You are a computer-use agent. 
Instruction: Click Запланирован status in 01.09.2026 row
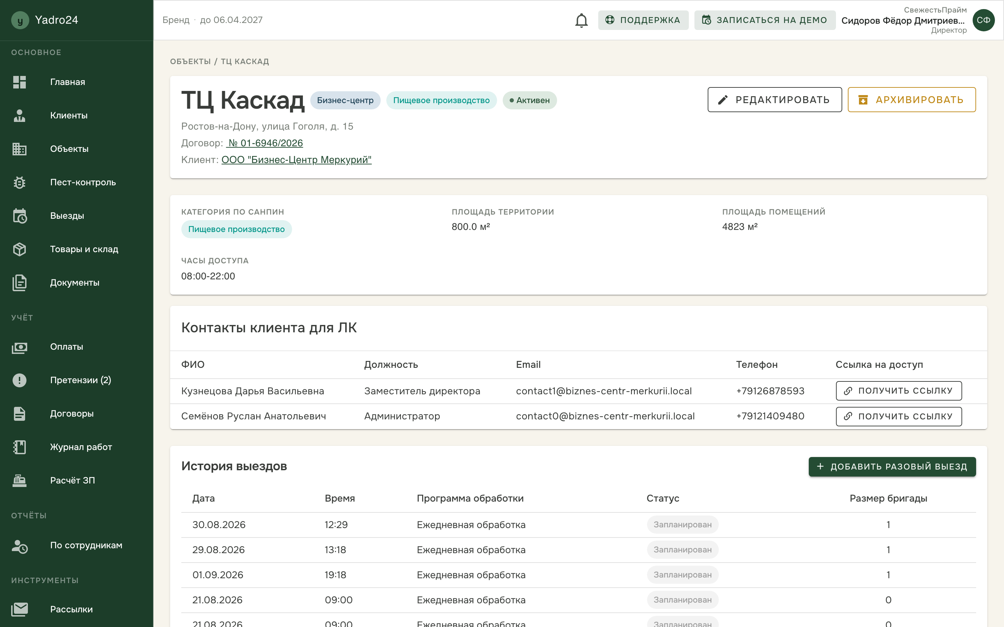click(x=683, y=575)
